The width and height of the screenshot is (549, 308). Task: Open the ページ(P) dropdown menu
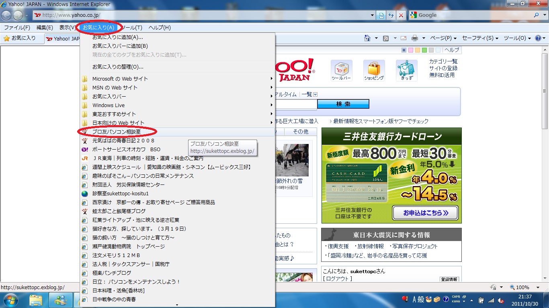click(x=443, y=38)
